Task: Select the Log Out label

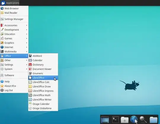Action: 9,90
